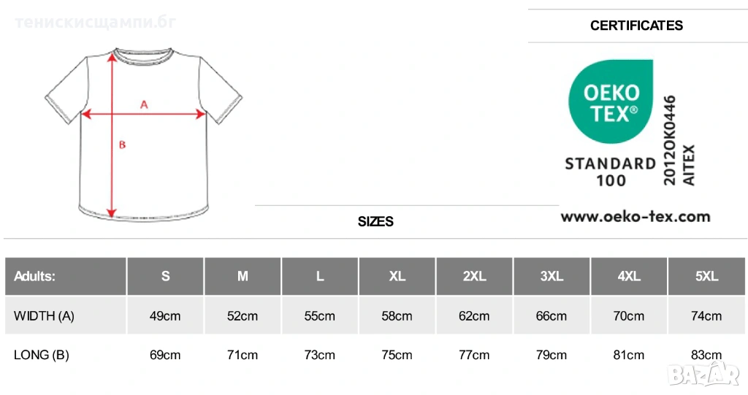Viewport: 748px width, 395px height.
Task: Click the 2012OK0446 AITEX certificate number
Action: (x=679, y=139)
